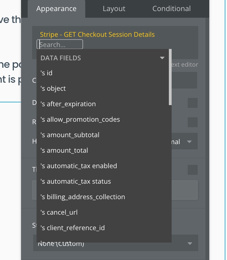227x260 pixels.
Task: Select 's billing_address_collection field
Action: 83,197
